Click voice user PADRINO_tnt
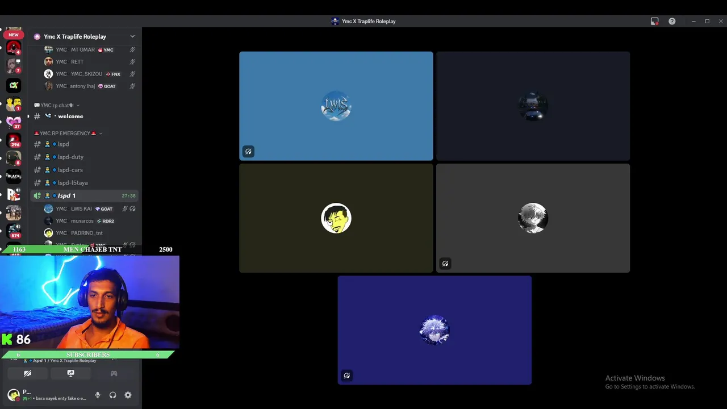Screen dimensions: 727x409 pyautogui.click(x=90, y=233)
